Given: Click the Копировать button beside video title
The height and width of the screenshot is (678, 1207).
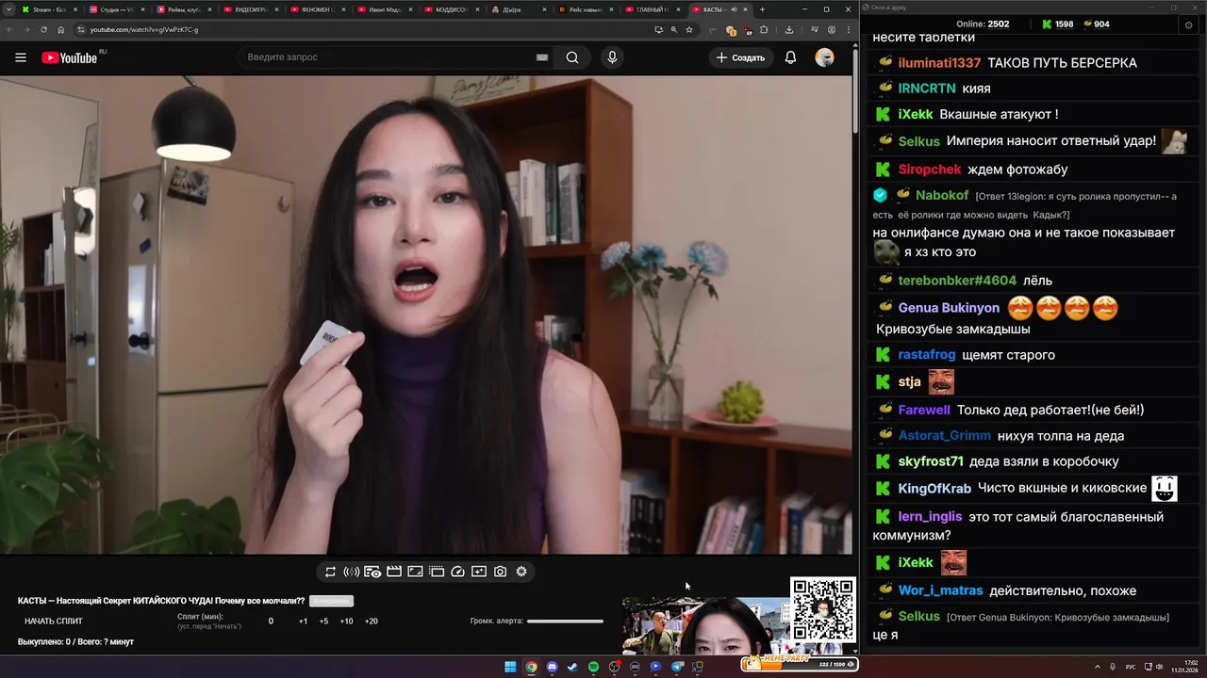Looking at the screenshot, I should pyautogui.click(x=331, y=601).
